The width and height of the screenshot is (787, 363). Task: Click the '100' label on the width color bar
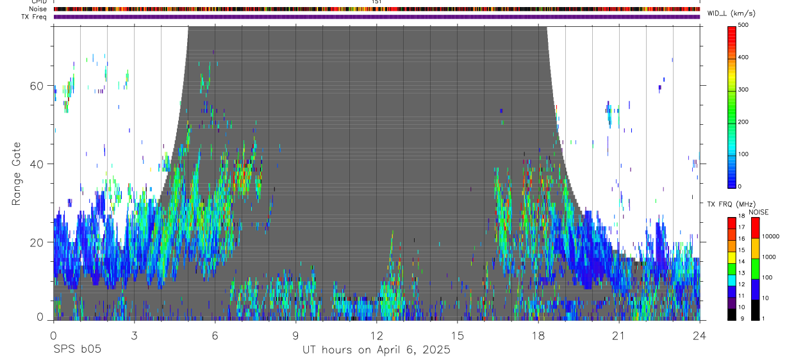click(743, 154)
